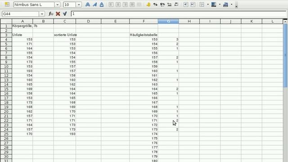This screenshot has height=162, width=288.
Task: Click cell C25 containing 193
Action: (x=65, y=134)
